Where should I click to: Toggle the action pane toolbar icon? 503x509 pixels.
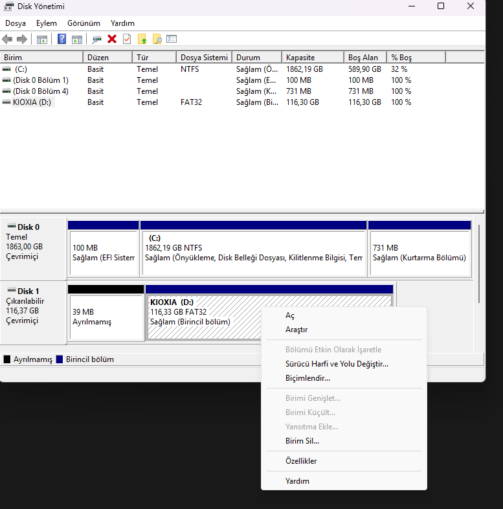click(x=77, y=40)
